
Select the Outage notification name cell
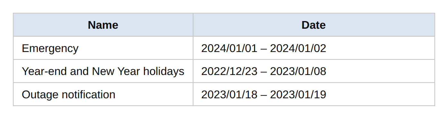click(x=103, y=94)
